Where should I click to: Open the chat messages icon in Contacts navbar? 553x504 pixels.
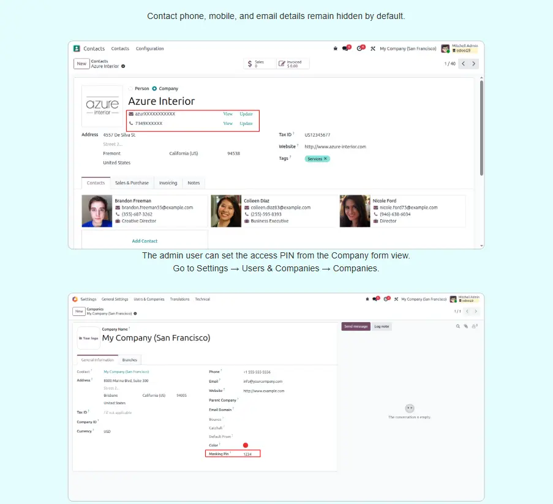tap(345, 48)
